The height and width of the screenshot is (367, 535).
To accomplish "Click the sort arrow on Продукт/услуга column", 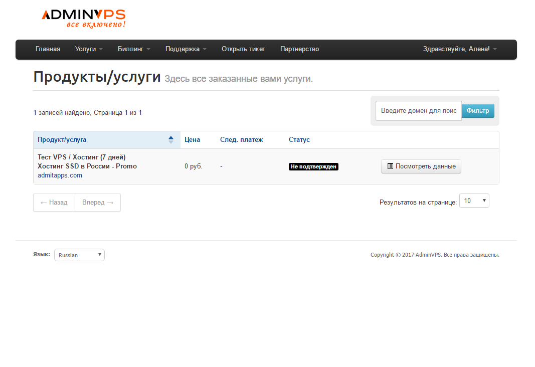I will 171,139.
